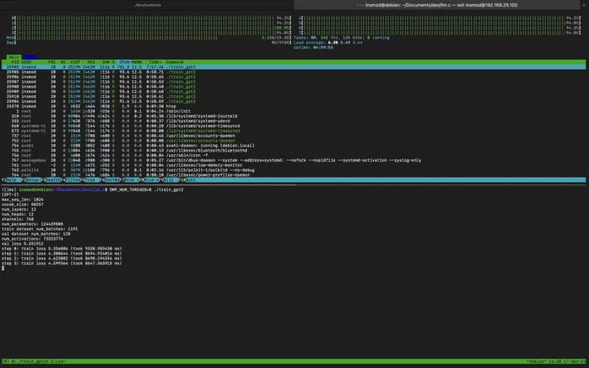Select the /usr/sbin/cron -f row
589x368 pixels.
click(294, 155)
